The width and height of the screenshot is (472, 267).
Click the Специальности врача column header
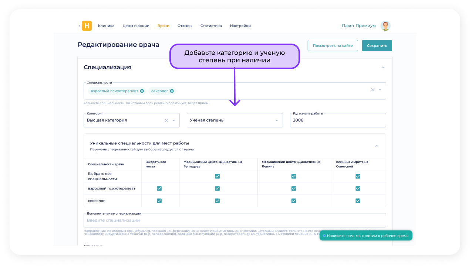pos(106,164)
